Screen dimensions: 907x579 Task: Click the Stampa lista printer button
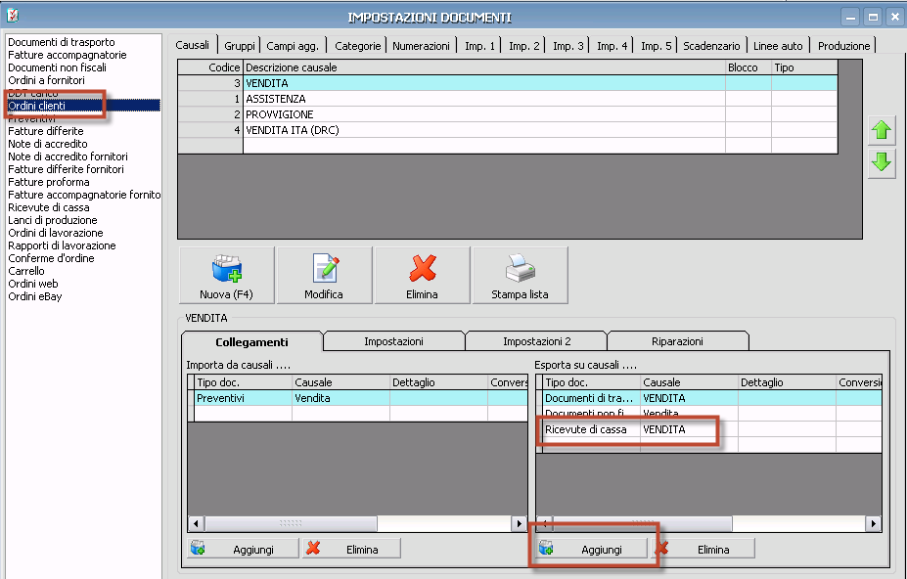click(520, 275)
